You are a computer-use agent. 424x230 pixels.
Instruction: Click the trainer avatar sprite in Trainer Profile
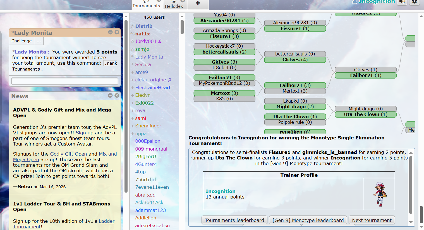pyautogui.click(x=379, y=194)
